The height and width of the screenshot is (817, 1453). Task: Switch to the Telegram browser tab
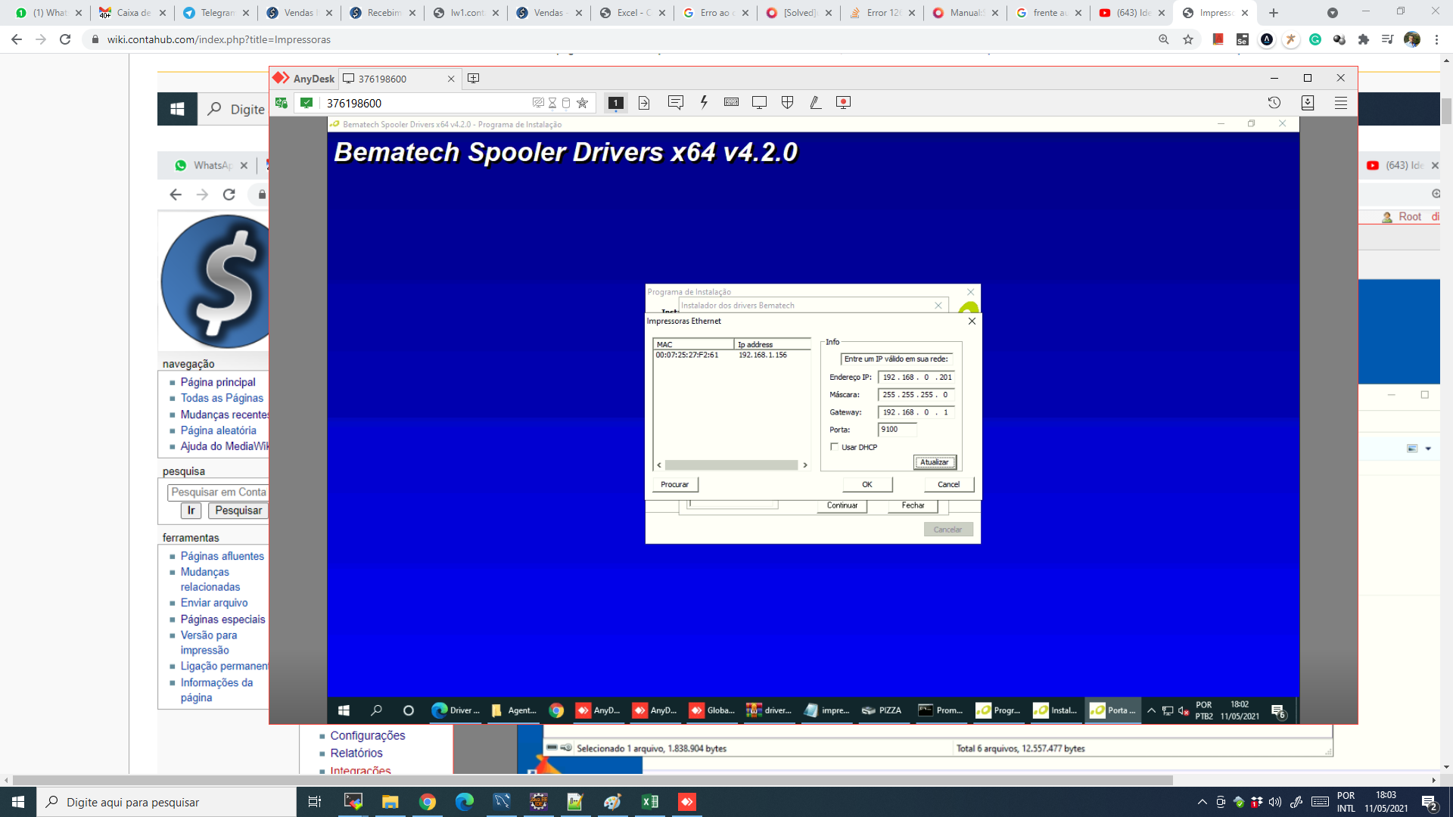click(x=216, y=13)
